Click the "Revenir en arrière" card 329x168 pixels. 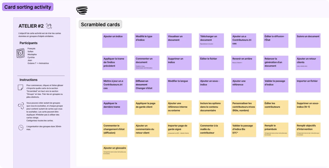pos(244,63)
